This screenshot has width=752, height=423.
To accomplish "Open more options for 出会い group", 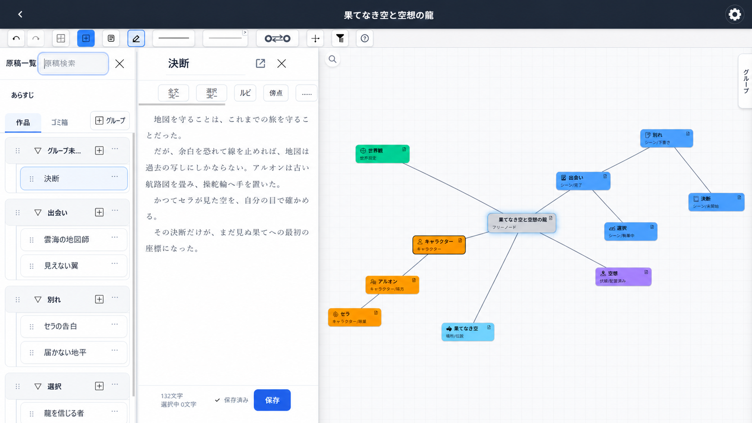I will coord(115,210).
